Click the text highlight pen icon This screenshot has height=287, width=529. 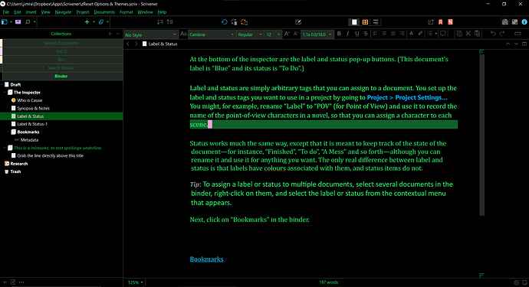[x=420, y=34]
